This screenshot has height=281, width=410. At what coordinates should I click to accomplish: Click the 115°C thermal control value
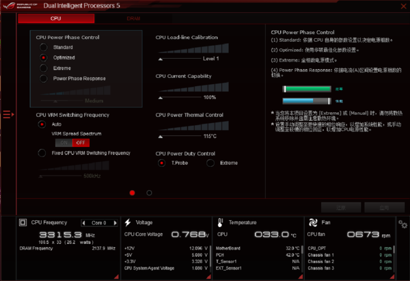coord(210,136)
